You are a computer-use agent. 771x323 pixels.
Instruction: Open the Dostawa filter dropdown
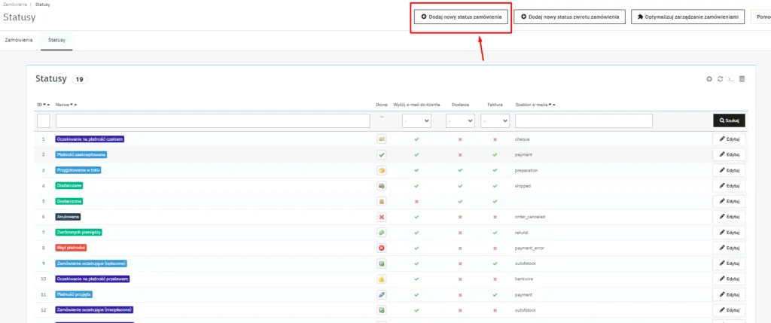(460, 120)
